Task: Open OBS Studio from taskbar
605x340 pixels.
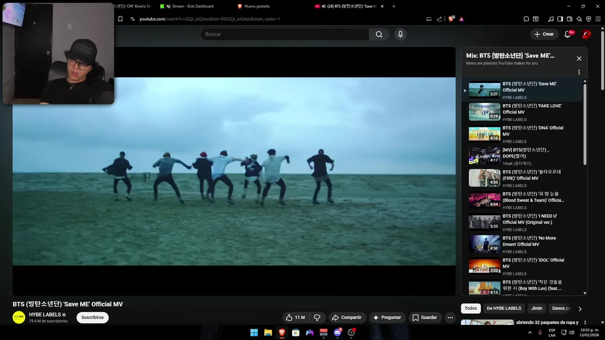Action: click(x=351, y=332)
